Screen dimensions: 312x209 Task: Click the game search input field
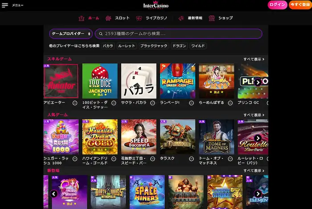click(x=178, y=34)
